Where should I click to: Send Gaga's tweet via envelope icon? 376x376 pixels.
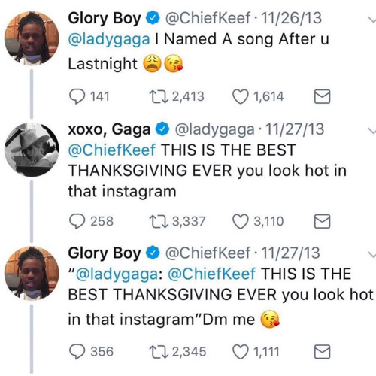(322, 221)
